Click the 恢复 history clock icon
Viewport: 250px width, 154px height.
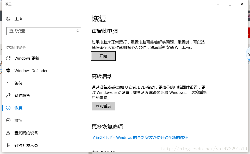[8, 108]
